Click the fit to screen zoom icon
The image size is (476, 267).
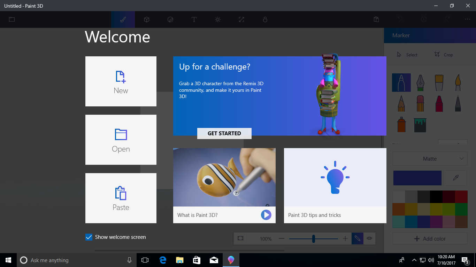[240, 238]
